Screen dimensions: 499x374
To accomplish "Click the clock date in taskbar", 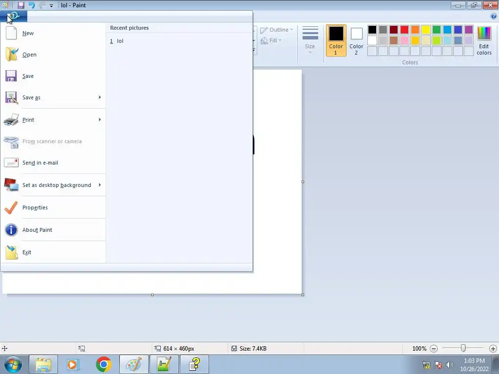I will tap(474, 365).
